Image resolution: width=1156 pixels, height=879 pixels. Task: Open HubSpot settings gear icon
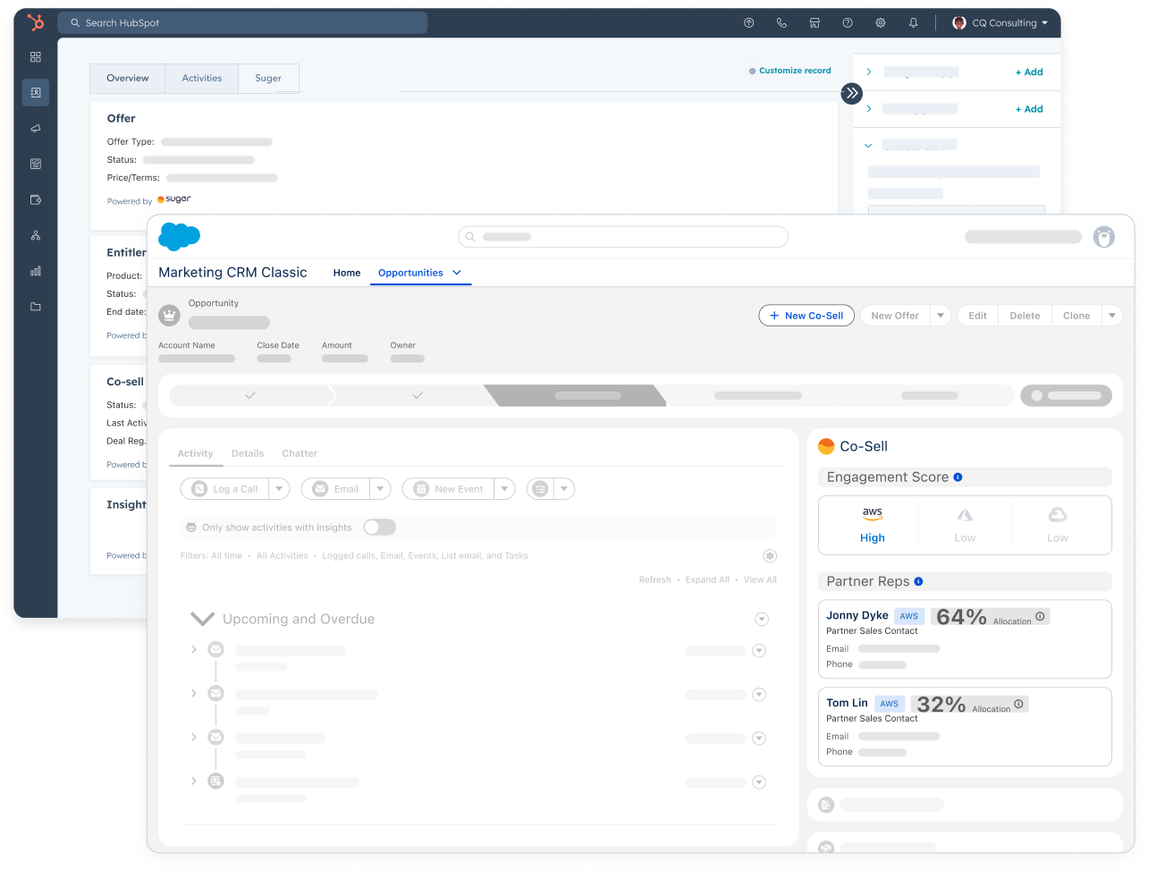[x=880, y=22]
